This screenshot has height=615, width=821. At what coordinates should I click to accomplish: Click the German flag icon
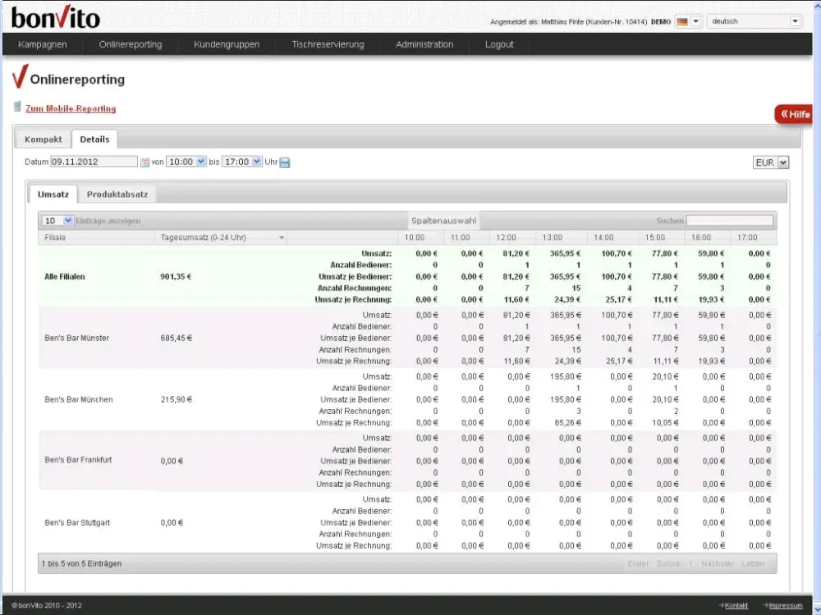pyautogui.click(x=681, y=21)
